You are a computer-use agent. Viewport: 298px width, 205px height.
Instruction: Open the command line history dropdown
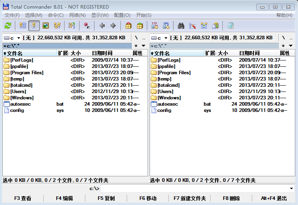[291, 189]
